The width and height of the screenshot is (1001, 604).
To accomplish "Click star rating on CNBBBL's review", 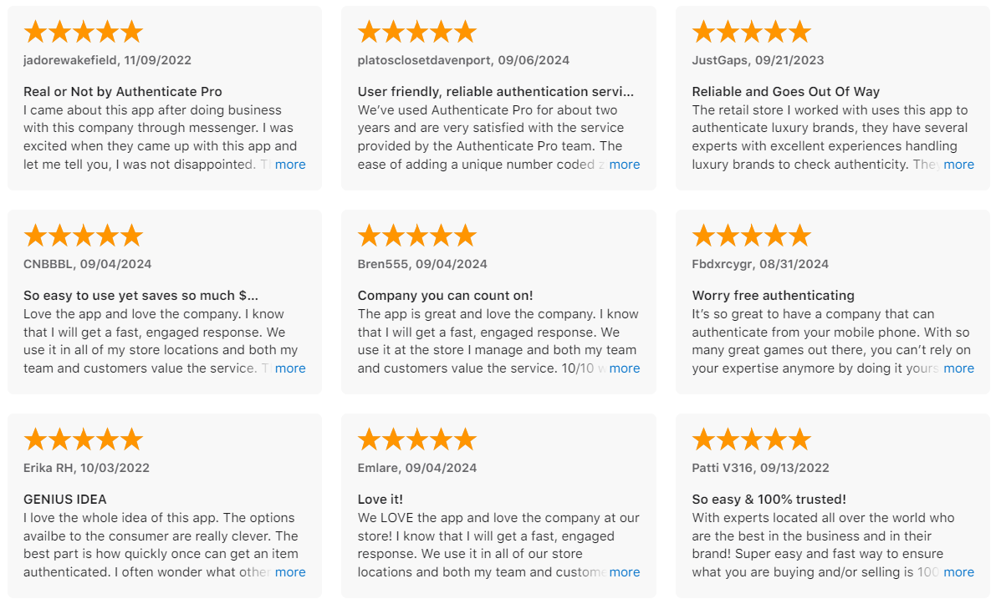I will [x=84, y=236].
